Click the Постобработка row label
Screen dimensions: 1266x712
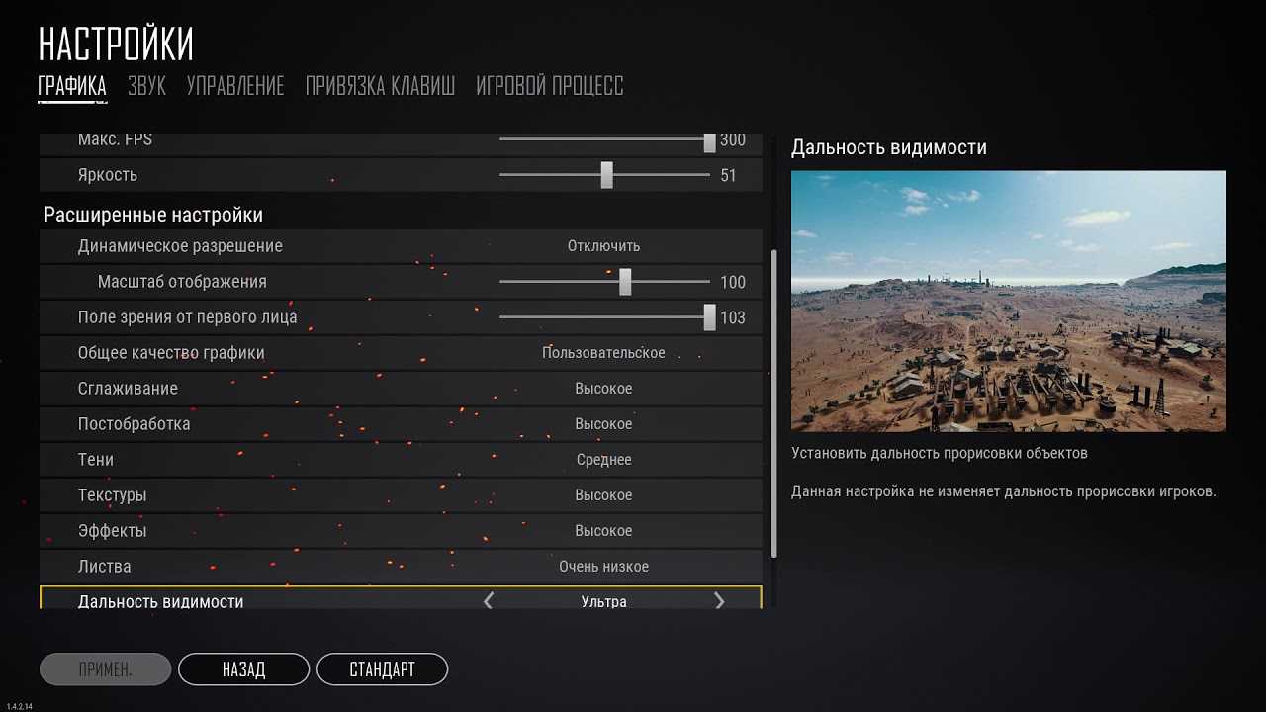134,424
